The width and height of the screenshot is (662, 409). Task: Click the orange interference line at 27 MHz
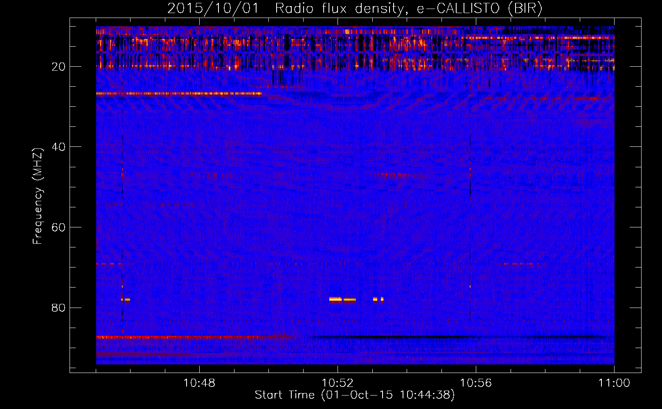[x=179, y=94]
